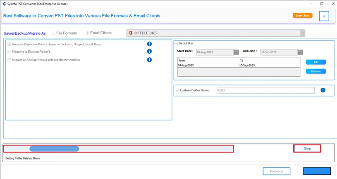Click Add to add date range
The image size is (337, 179).
pos(315,62)
